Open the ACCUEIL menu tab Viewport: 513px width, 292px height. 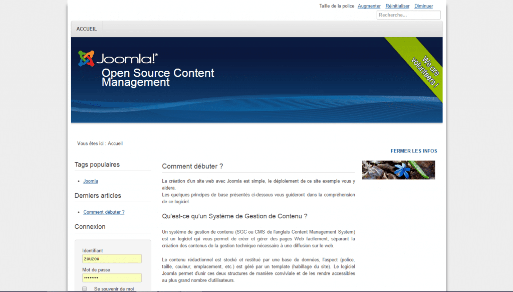coord(87,29)
